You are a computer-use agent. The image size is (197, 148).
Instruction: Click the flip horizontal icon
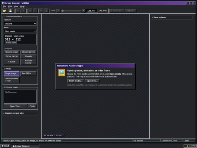tap(40, 11)
